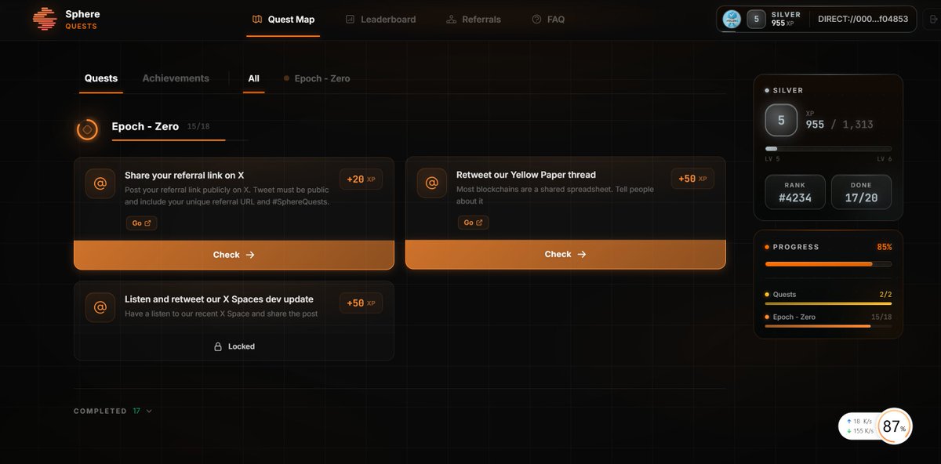Filter by Epoch - Zero
Image resolution: width=941 pixels, height=464 pixels.
(317, 78)
